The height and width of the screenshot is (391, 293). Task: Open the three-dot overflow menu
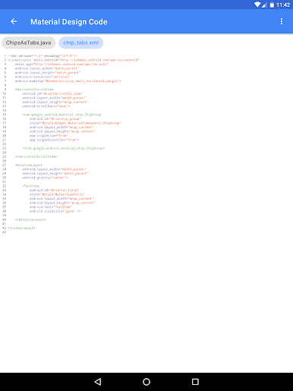tap(282, 21)
